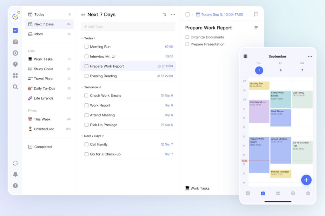This screenshot has width=325, height=216.
Task: Click the Add Task input field
Action: click(128, 27)
